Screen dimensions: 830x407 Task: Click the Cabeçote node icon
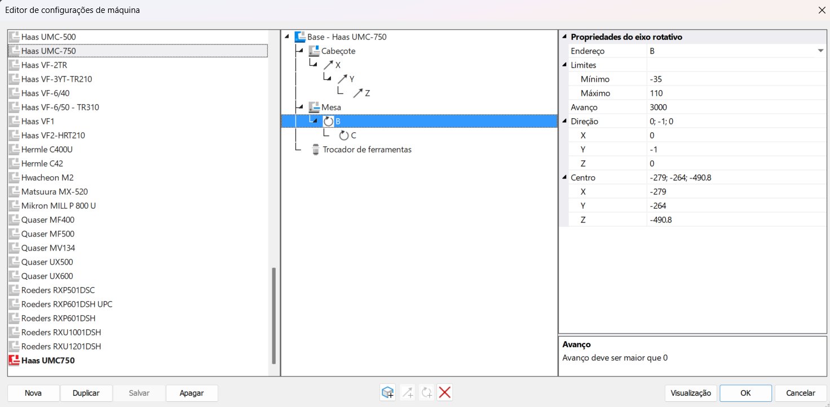coord(314,51)
